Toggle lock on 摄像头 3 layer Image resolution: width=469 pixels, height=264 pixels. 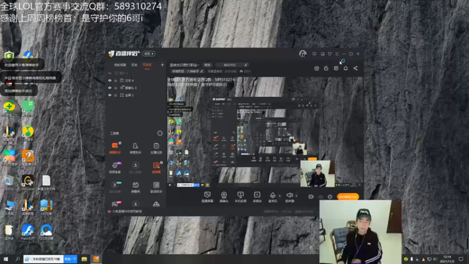(115, 87)
